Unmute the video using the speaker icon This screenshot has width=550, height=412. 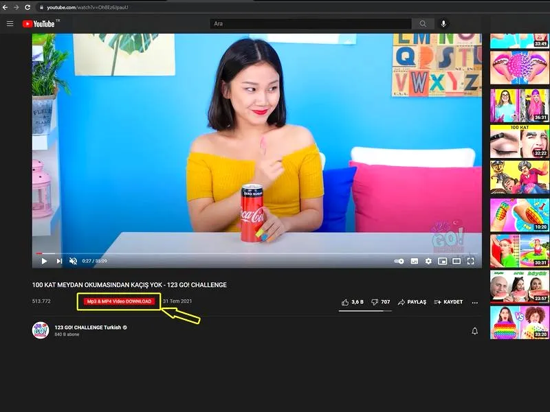pyautogui.click(x=73, y=261)
